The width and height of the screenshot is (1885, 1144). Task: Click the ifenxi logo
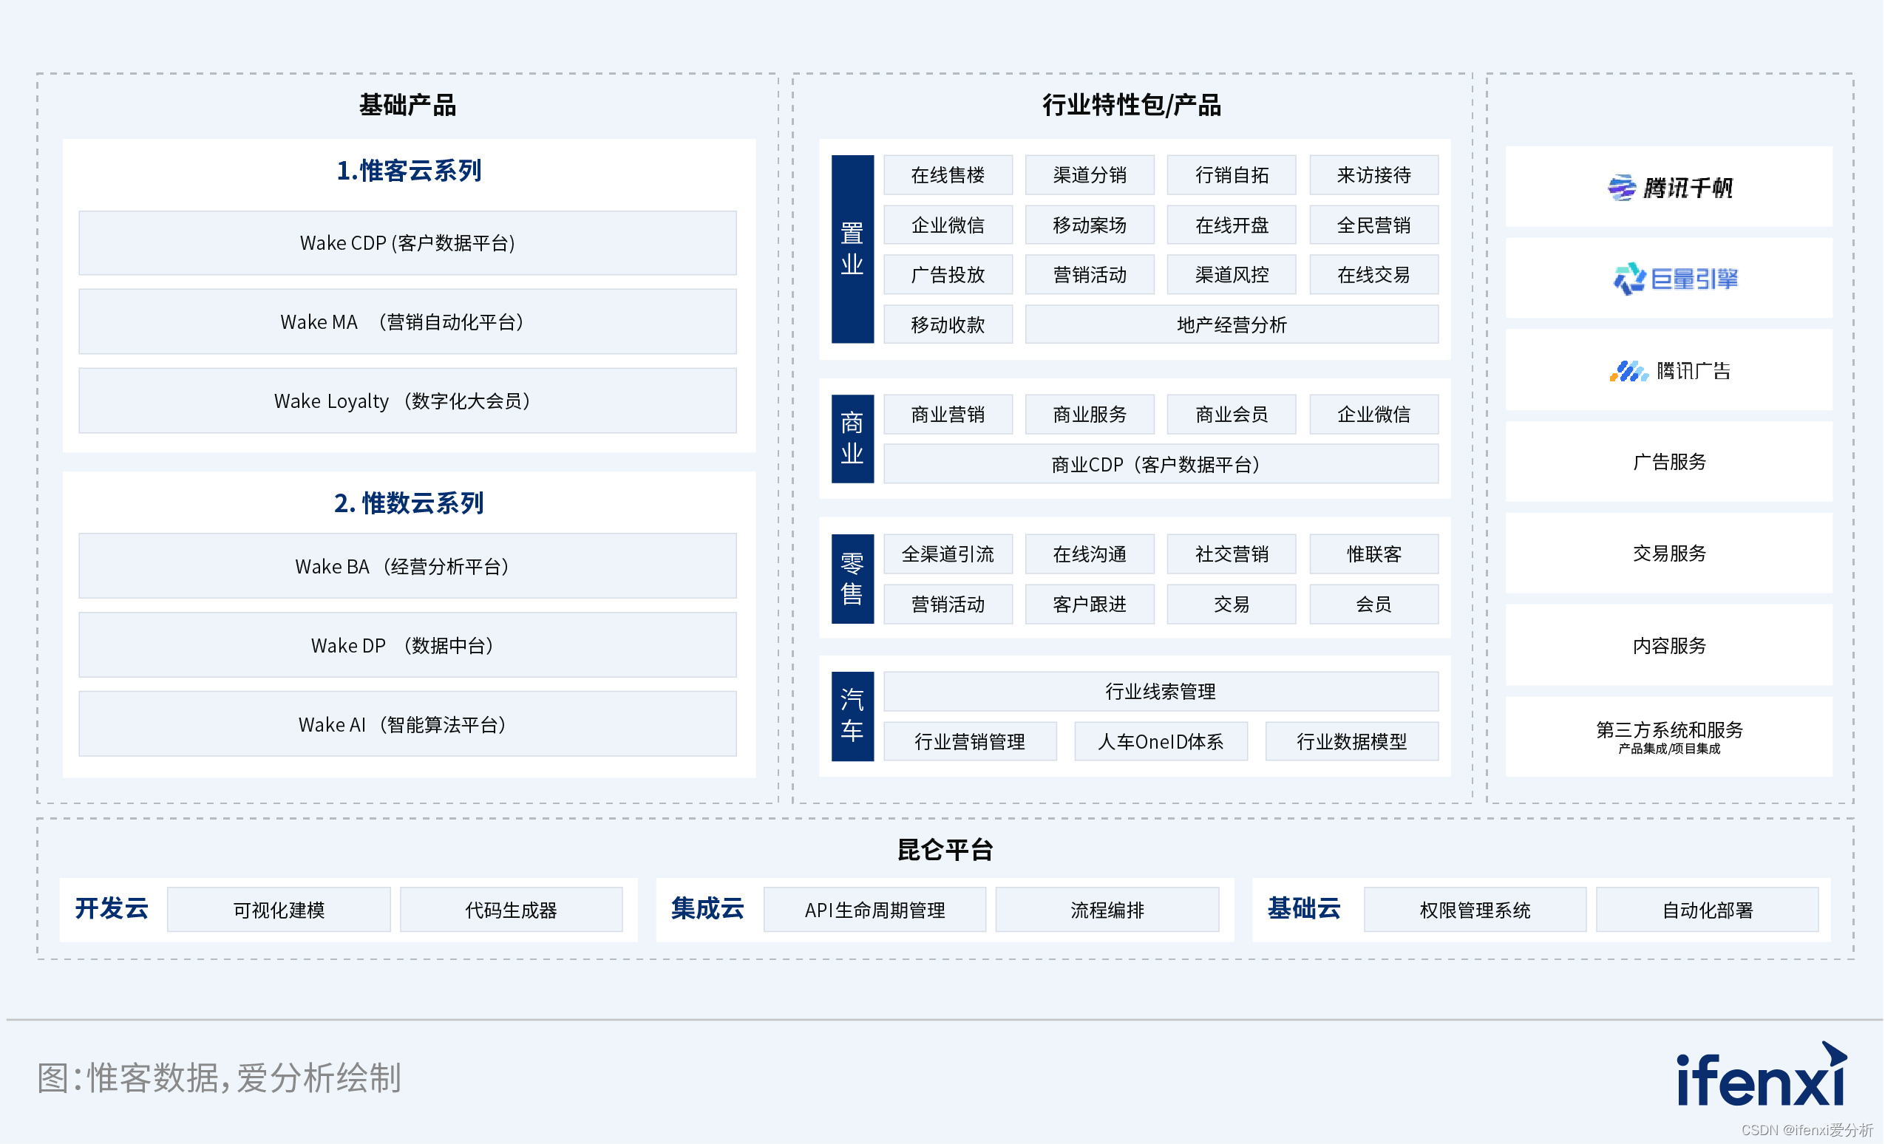(1762, 1075)
